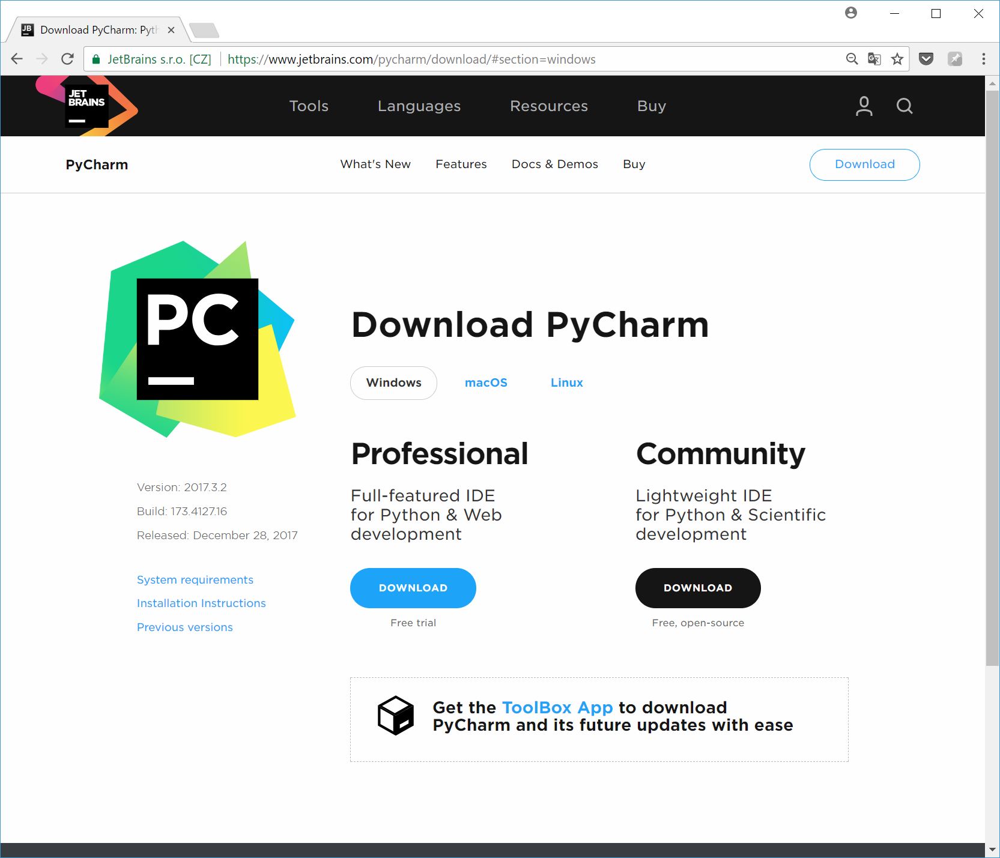Open the account profile icon in header

pos(864,106)
